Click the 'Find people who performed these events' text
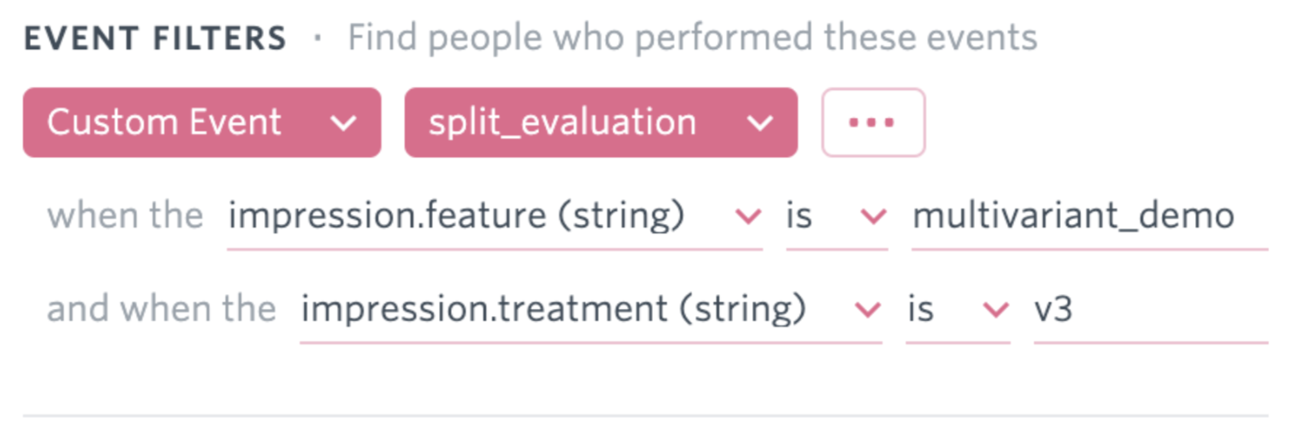 [x=692, y=38]
